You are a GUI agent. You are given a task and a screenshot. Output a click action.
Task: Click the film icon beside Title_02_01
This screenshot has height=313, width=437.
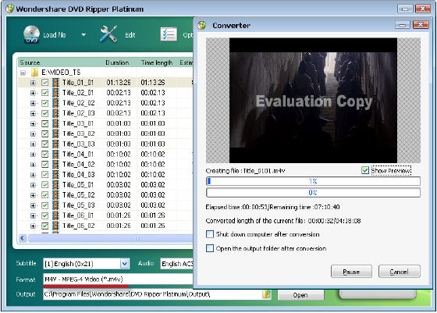coord(55,93)
